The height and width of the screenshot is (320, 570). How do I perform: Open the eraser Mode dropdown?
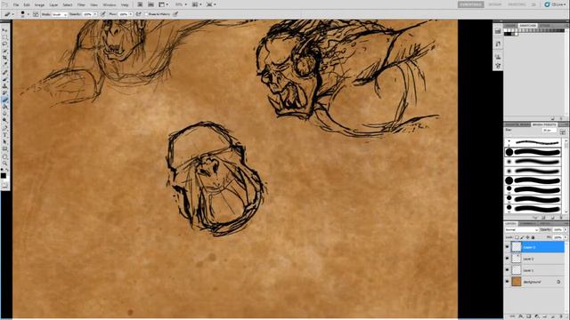click(x=60, y=14)
